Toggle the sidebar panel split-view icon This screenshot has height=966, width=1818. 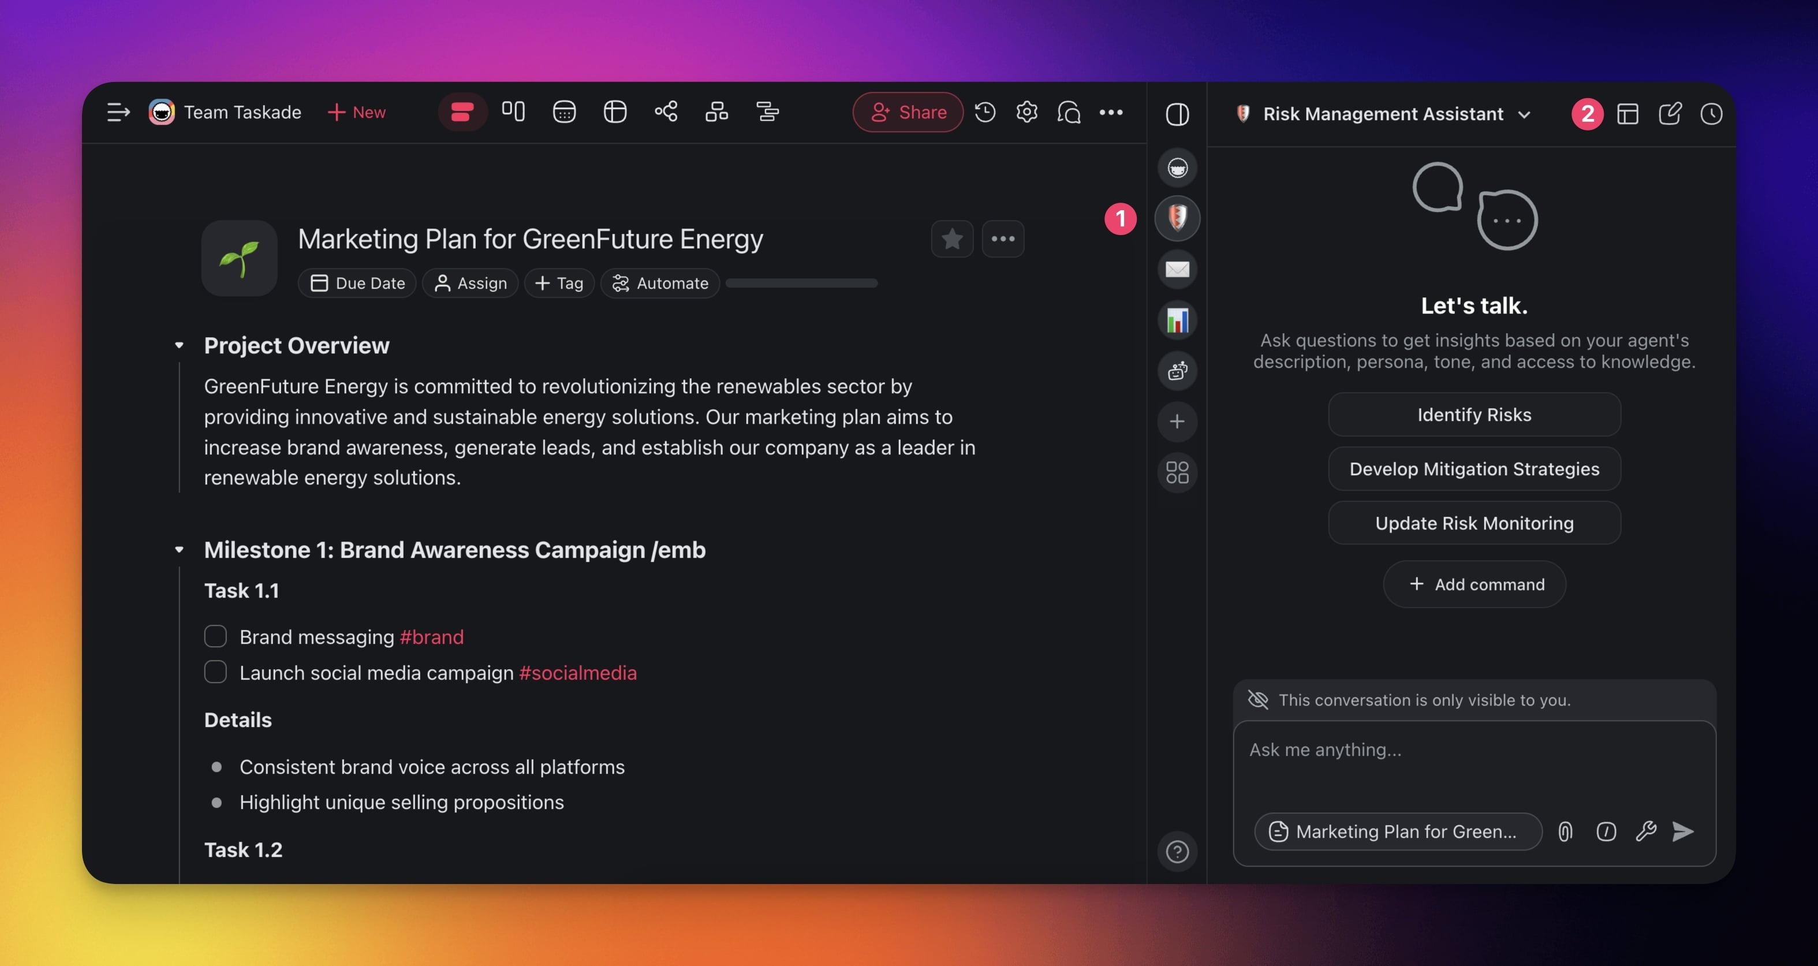[x=1177, y=114]
